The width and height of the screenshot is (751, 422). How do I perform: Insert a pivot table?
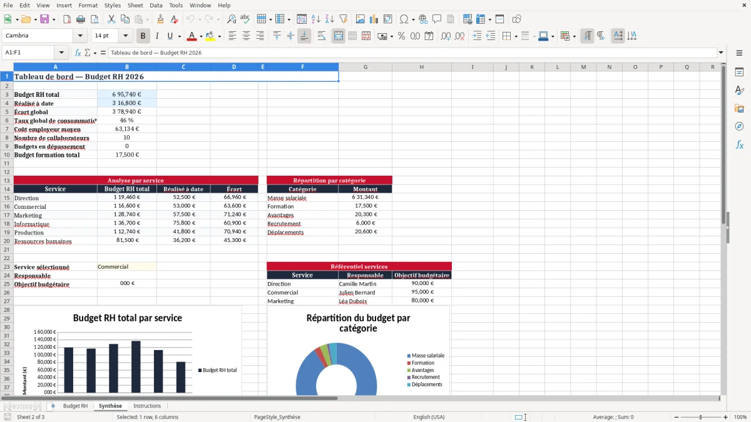[x=387, y=19]
